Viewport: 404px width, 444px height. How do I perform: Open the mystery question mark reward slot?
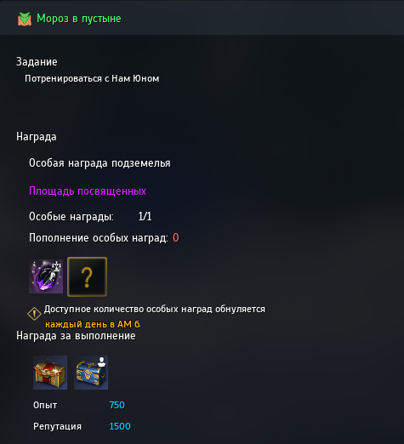click(x=87, y=276)
